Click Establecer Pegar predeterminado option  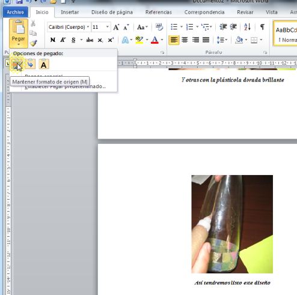(x=65, y=86)
